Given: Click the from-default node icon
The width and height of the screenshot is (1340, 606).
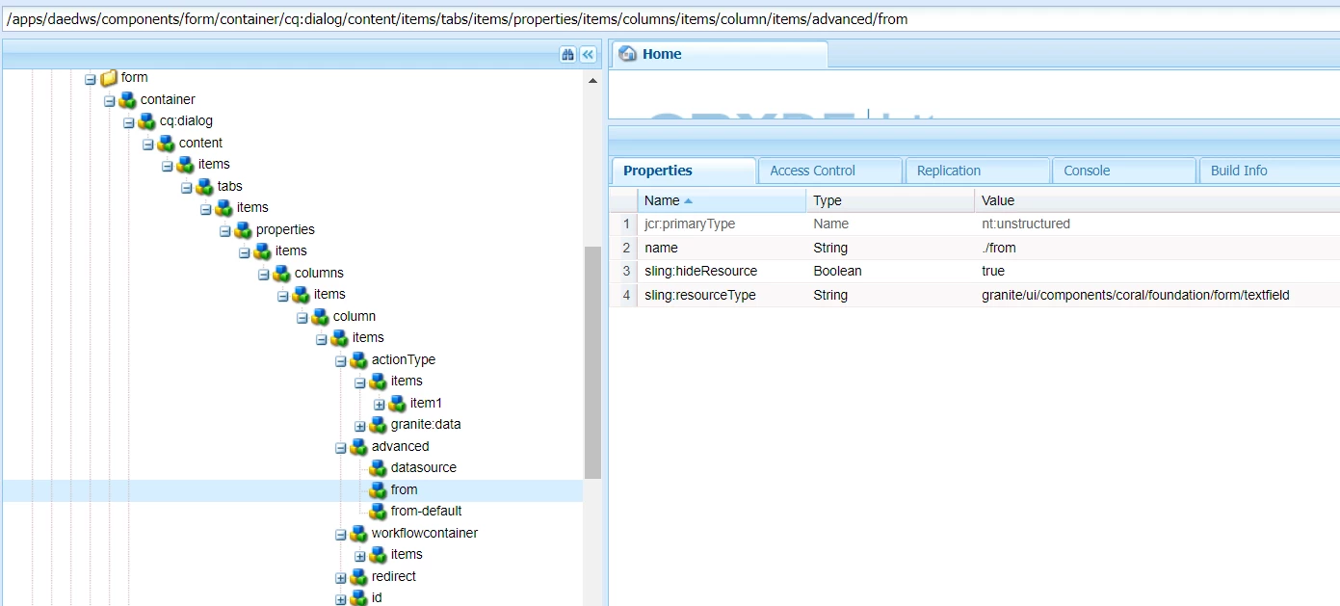Looking at the screenshot, I should 378,512.
